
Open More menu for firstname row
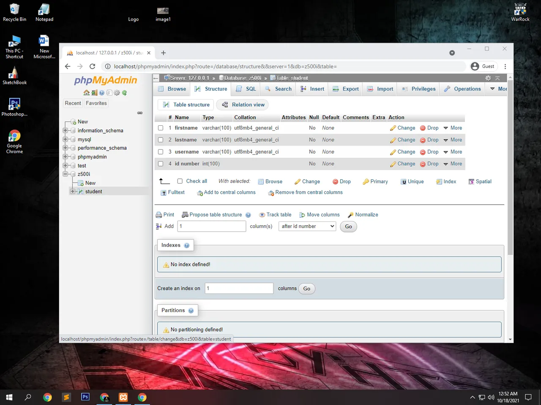453,128
